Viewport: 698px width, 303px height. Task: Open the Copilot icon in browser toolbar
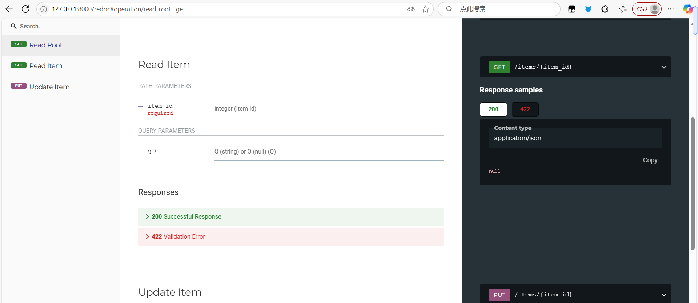[687, 9]
